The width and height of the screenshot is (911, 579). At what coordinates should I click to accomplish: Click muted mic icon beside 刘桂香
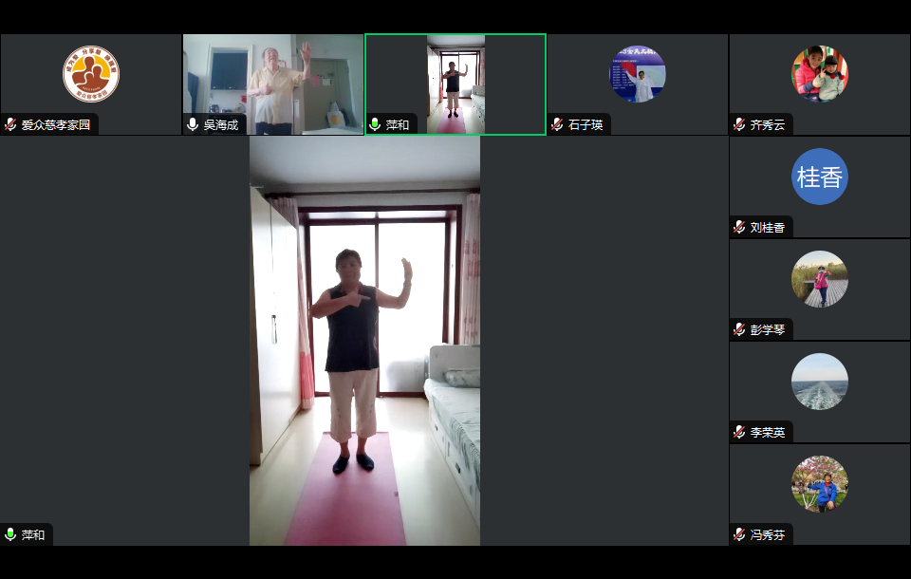coord(739,228)
